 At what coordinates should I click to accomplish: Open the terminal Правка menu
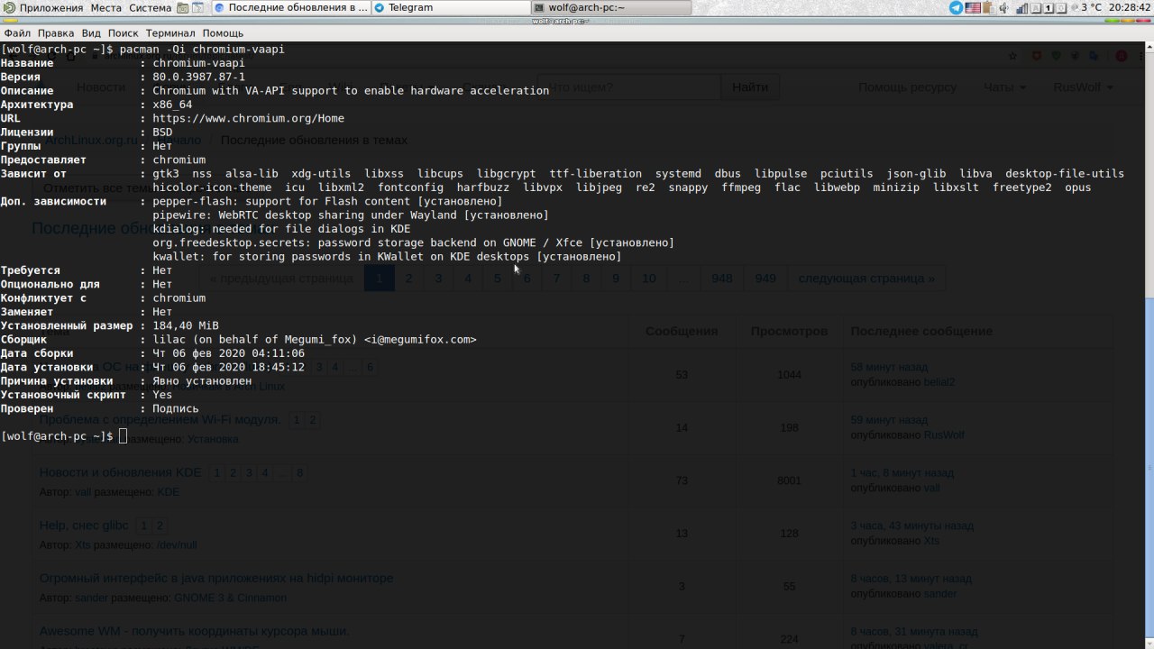tap(56, 32)
